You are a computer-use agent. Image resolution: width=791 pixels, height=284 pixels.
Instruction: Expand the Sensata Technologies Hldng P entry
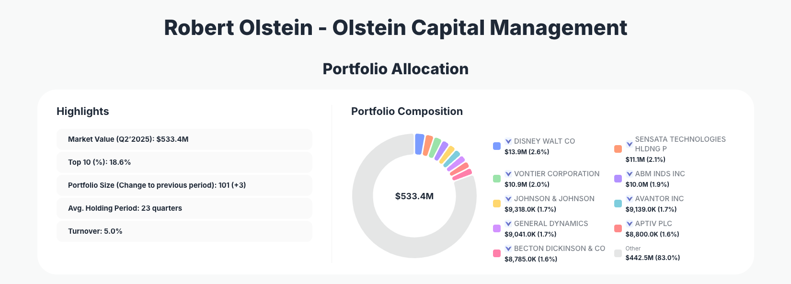click(x=629, y=144)
